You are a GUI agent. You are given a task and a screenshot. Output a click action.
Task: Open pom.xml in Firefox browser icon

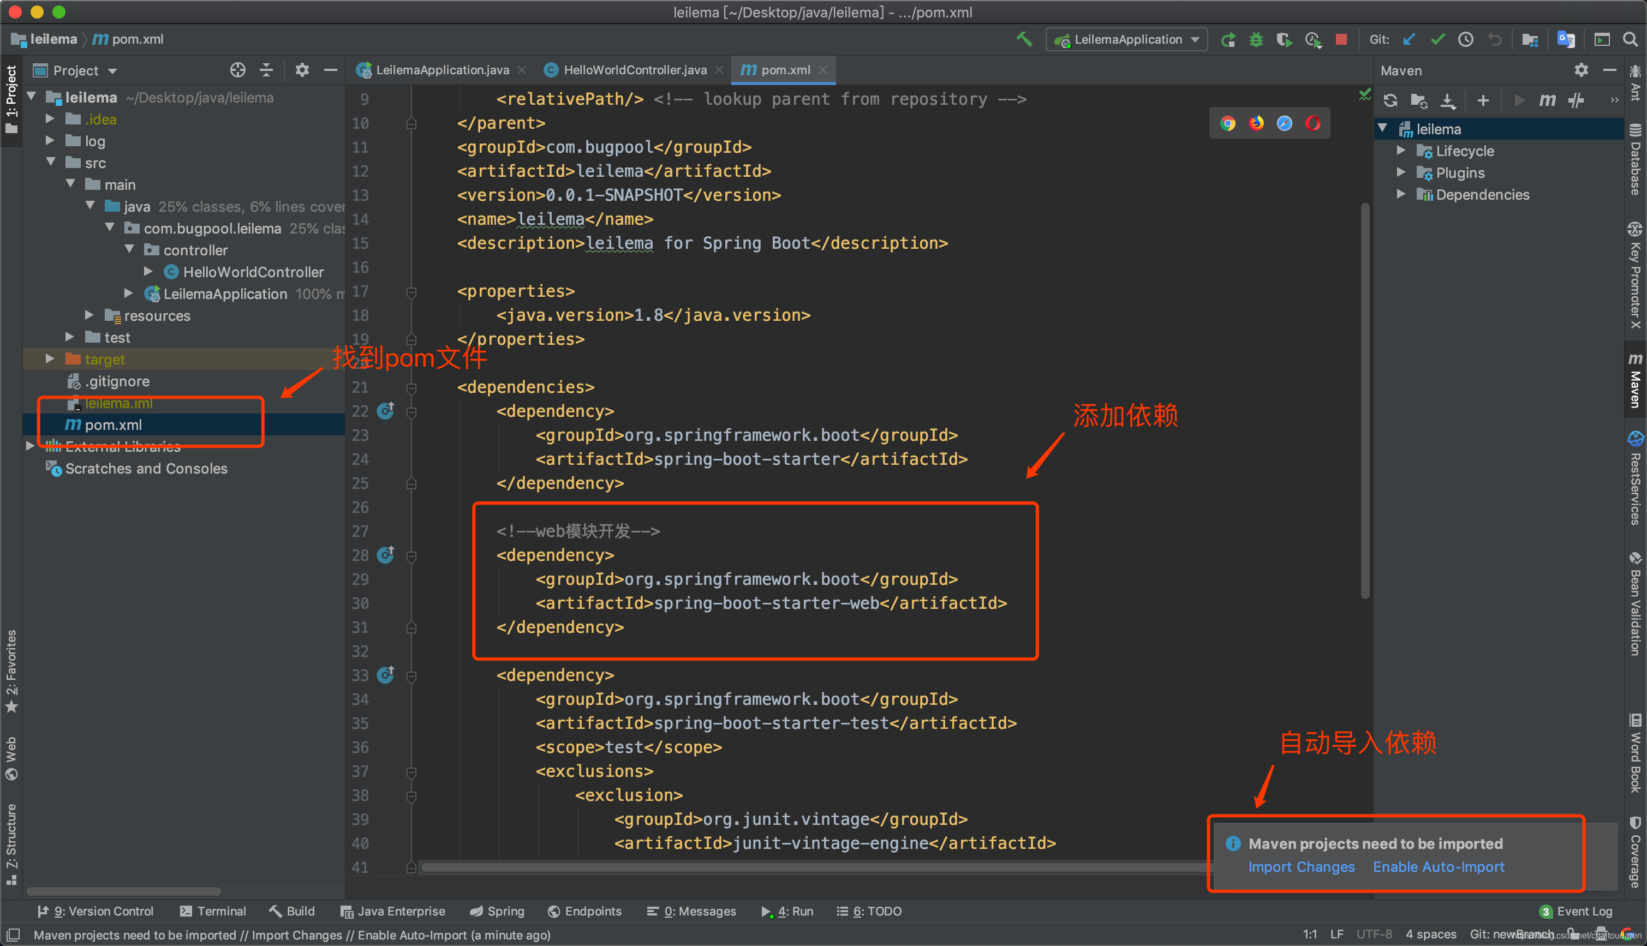tap(1256, 123)
